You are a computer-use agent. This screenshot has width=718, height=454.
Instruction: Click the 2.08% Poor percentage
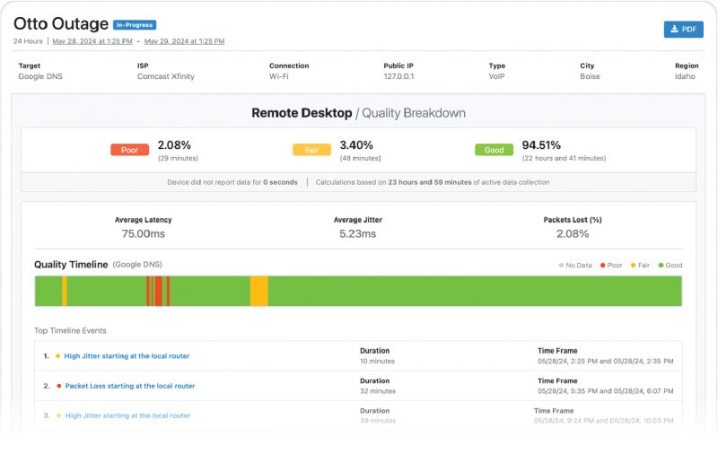pos(174,145)
